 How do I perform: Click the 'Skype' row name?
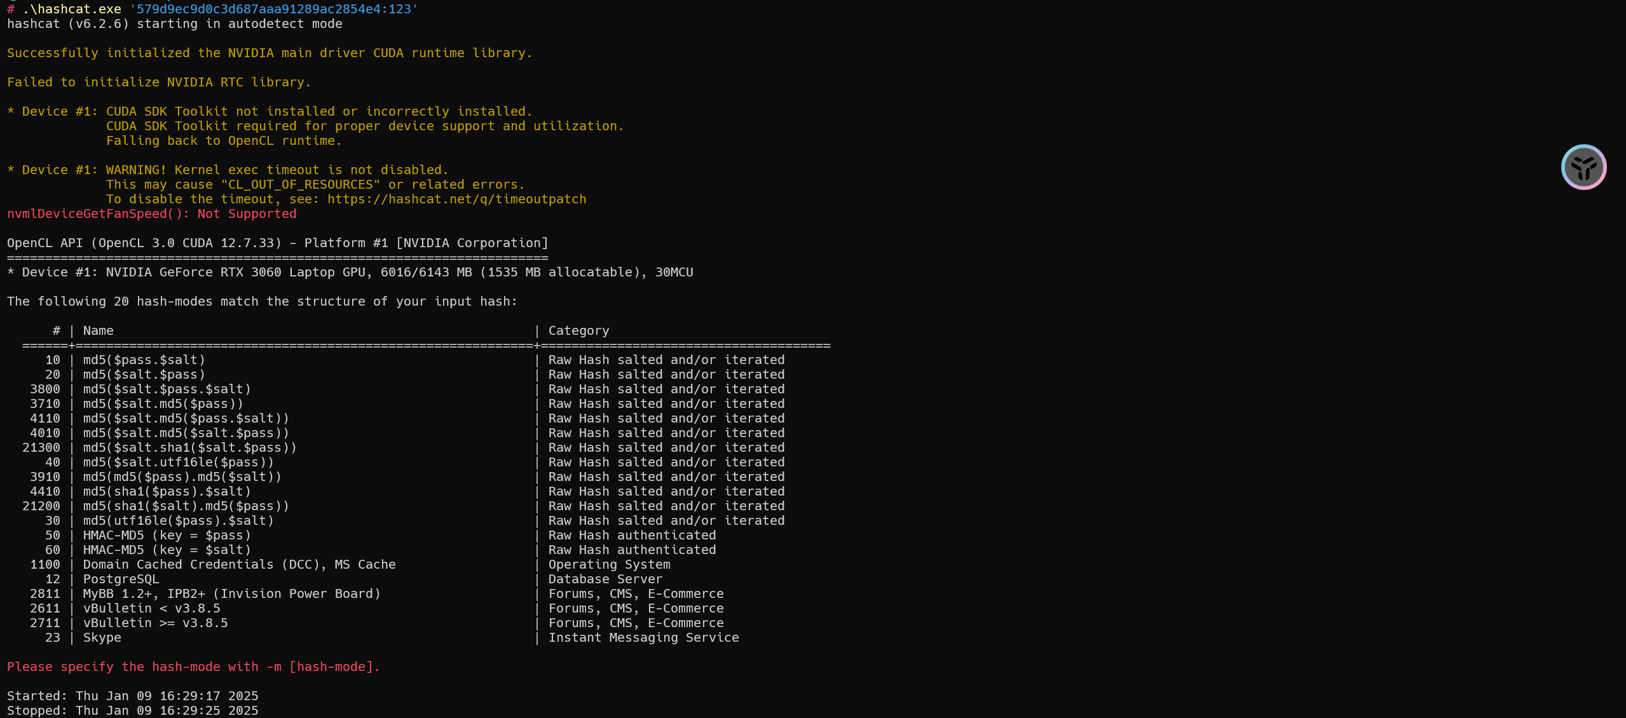pos(102,638)
